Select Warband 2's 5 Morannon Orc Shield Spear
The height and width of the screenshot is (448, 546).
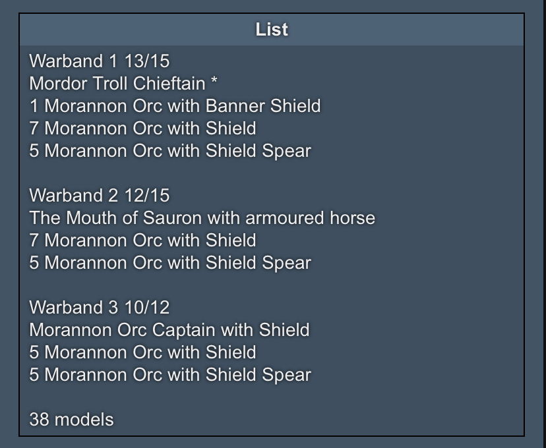[170, 263]
